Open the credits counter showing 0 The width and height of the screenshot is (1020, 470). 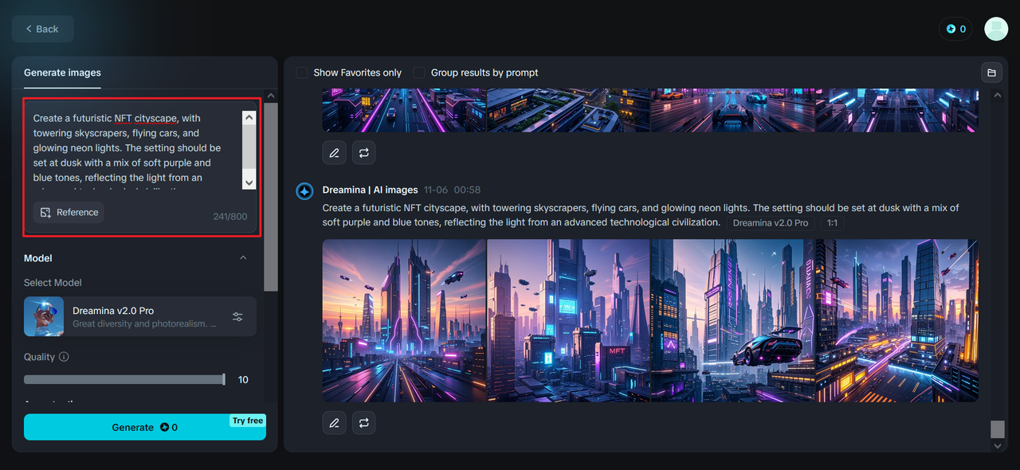pos(955,29)
